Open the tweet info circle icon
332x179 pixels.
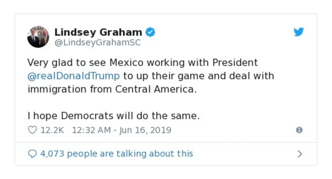pos(299,130)
